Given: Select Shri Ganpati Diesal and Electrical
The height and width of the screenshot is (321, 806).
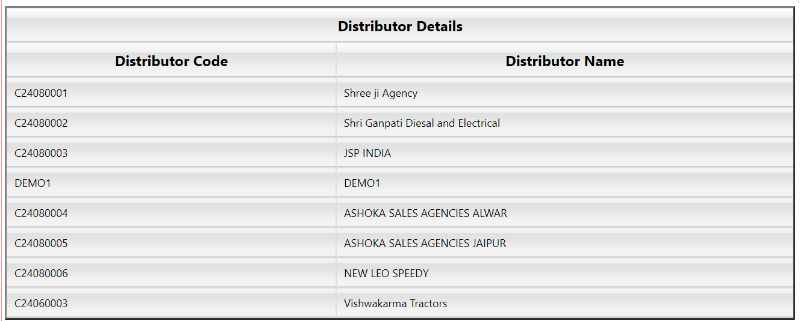Looking at the screenshot, I should pyautogui.click(x=422, y=123).
